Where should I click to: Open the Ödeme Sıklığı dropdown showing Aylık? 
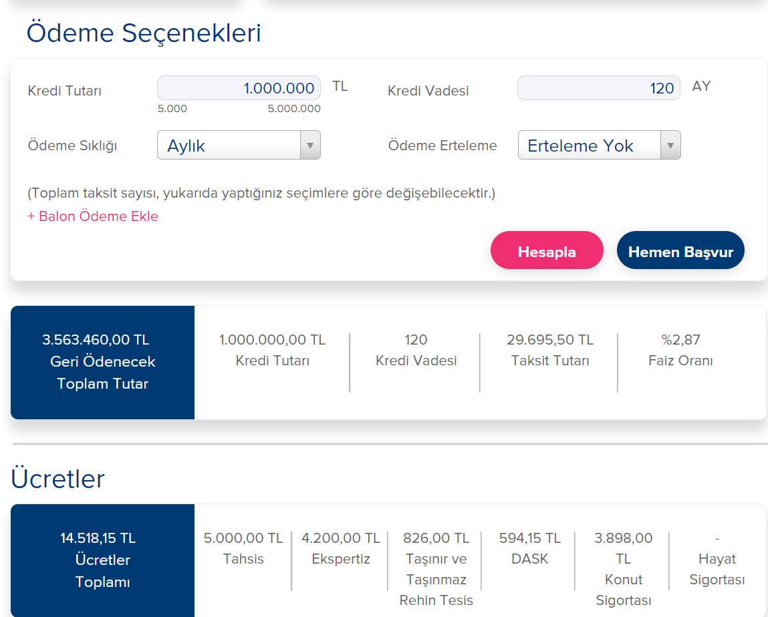239,146
